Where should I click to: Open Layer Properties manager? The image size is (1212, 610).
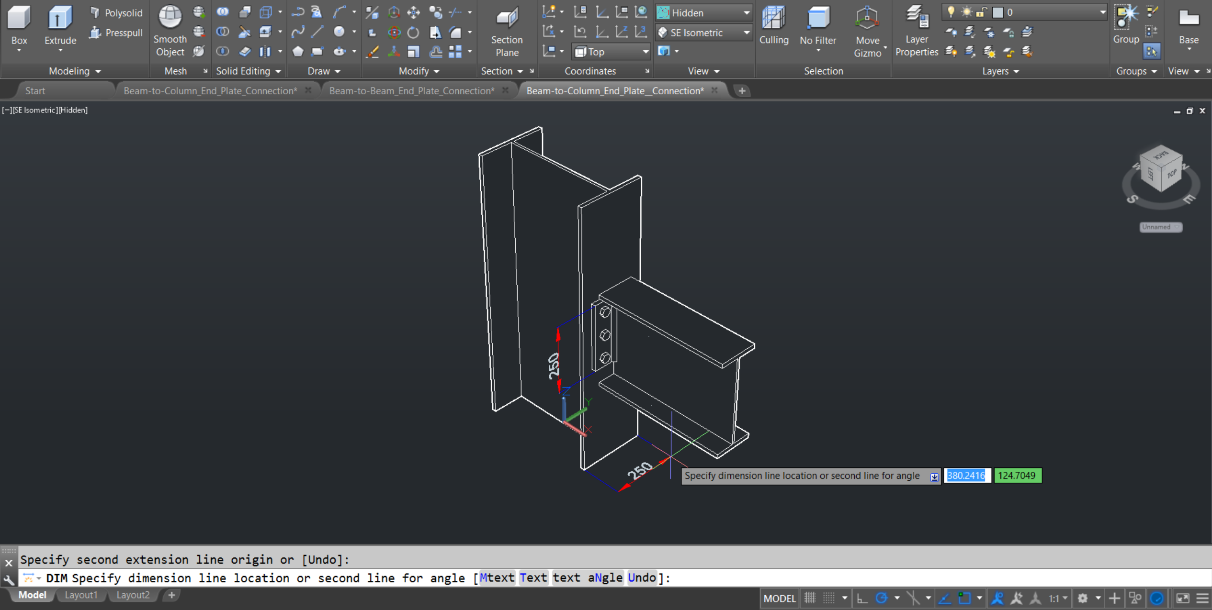point(916,18)
